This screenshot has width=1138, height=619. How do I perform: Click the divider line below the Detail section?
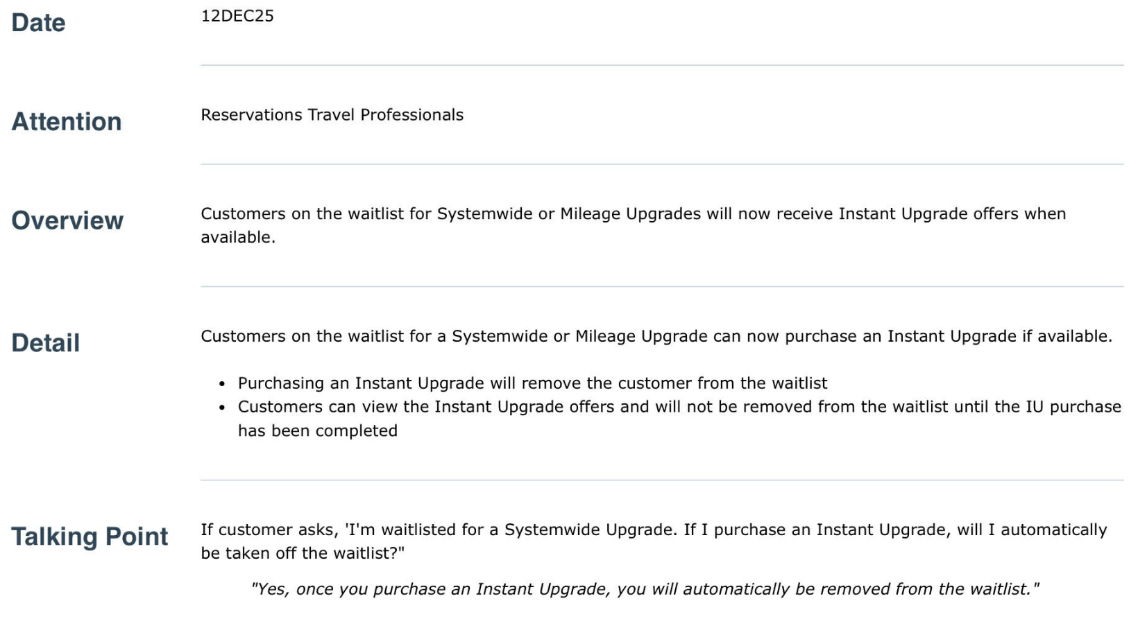tap(661, 480)
